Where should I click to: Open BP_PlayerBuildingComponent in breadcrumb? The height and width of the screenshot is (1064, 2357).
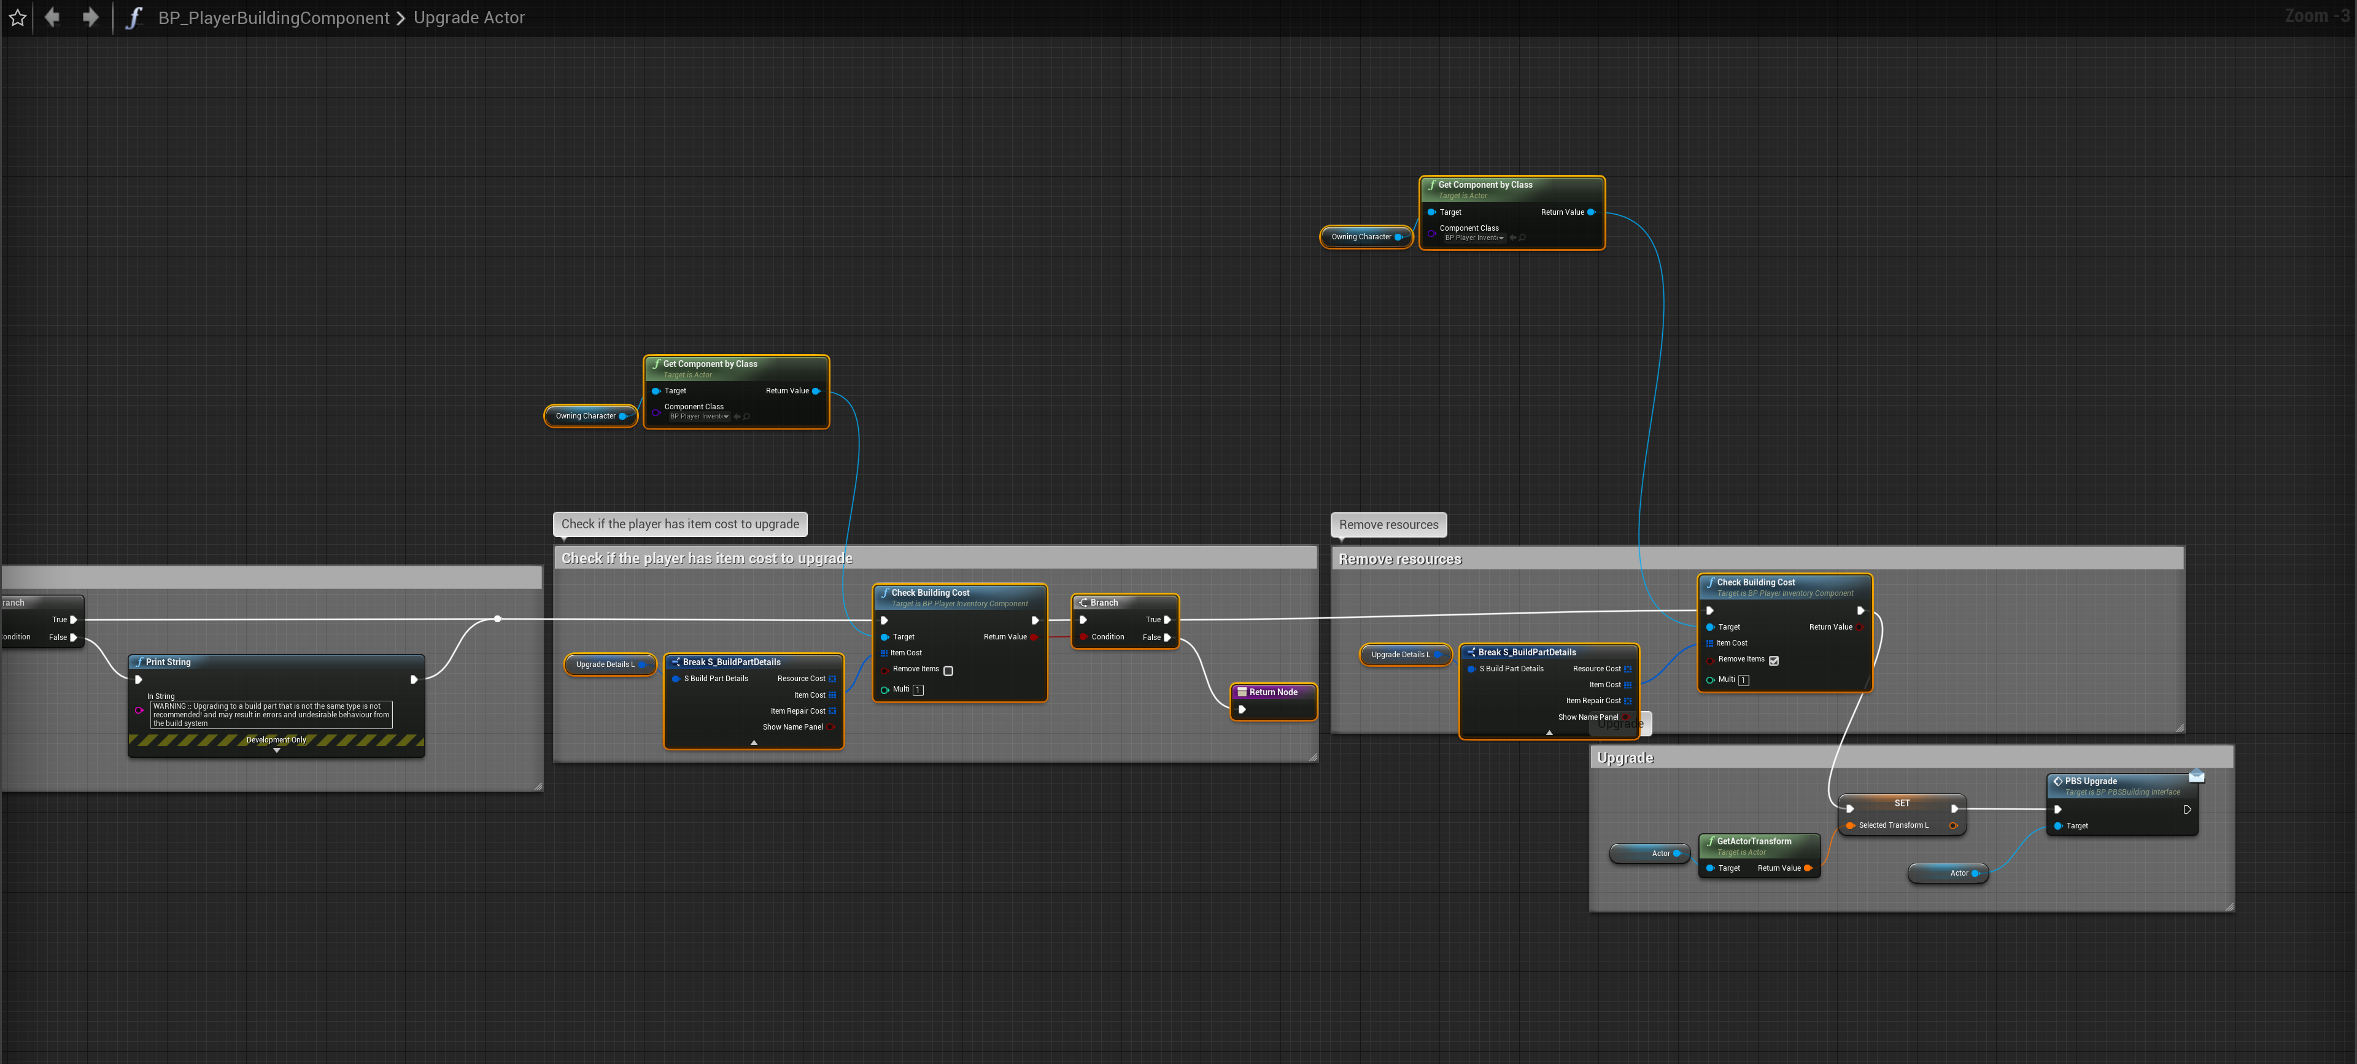[x=274, y=17]
